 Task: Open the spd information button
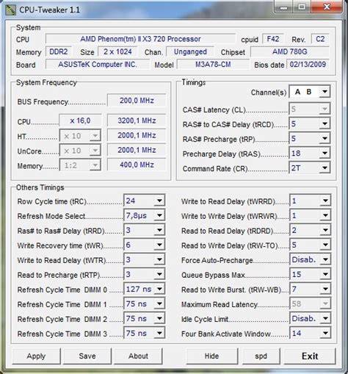(x=261, y=356)
